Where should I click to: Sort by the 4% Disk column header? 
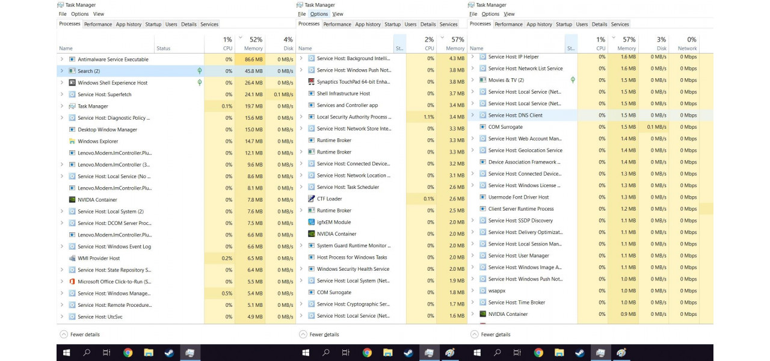coord(280,43)
